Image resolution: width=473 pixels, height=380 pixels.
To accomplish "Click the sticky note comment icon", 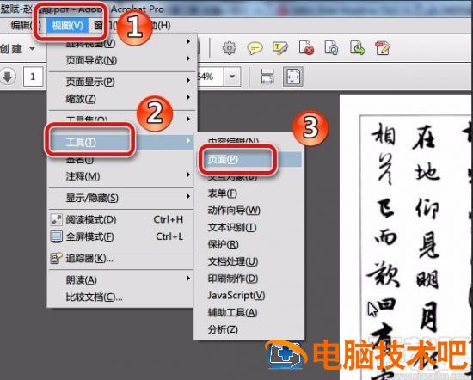I will 255,48.
